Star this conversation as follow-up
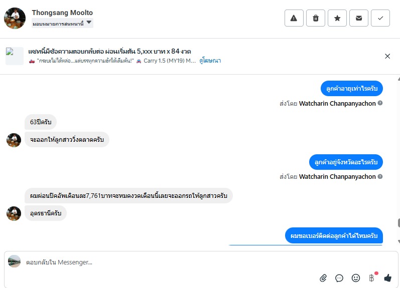Screen dimensions: 400x288 [x=337, y=18]
